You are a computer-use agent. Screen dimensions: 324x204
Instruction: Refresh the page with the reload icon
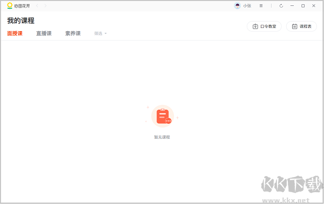281,6
